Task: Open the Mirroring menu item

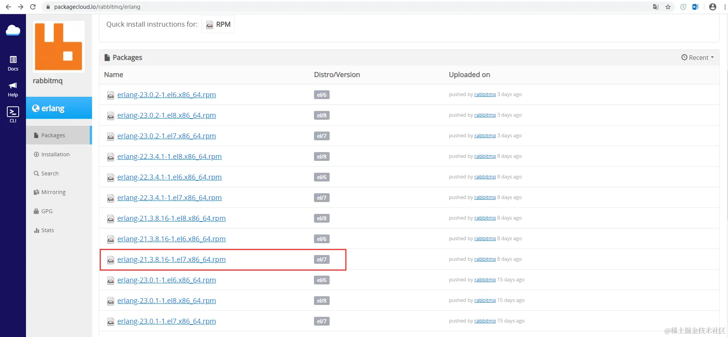Action: tap(50, 192)
